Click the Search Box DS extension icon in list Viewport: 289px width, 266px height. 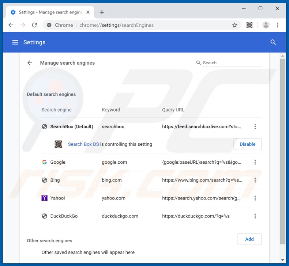pos(59,144)
